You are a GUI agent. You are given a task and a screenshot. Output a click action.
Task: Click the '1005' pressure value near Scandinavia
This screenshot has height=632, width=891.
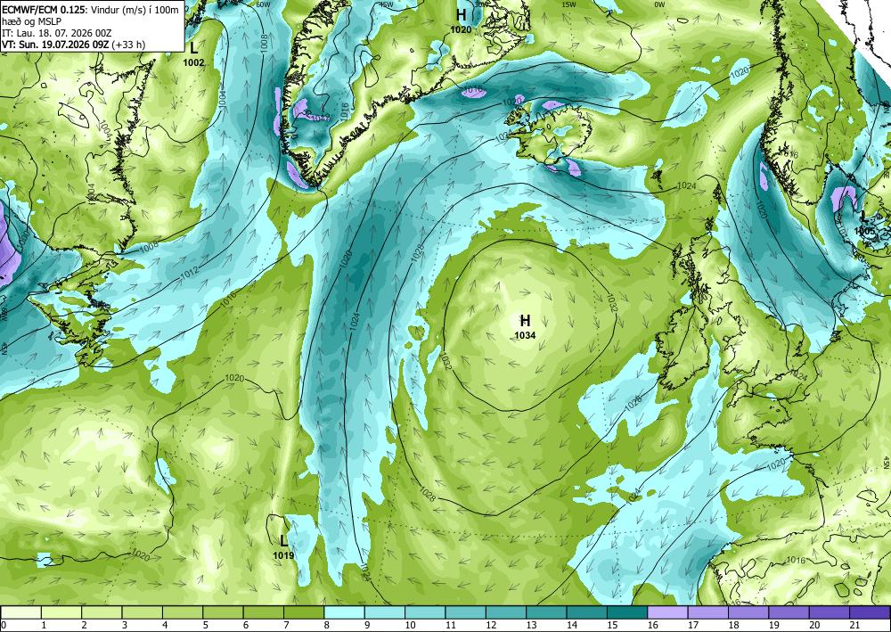click(864, 231)
